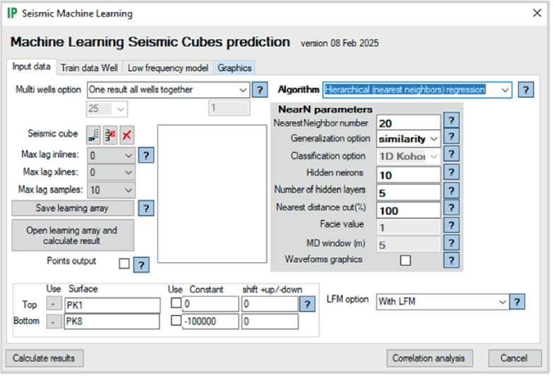
Task: Click the red X seismic cube icon
Action: 126,135
